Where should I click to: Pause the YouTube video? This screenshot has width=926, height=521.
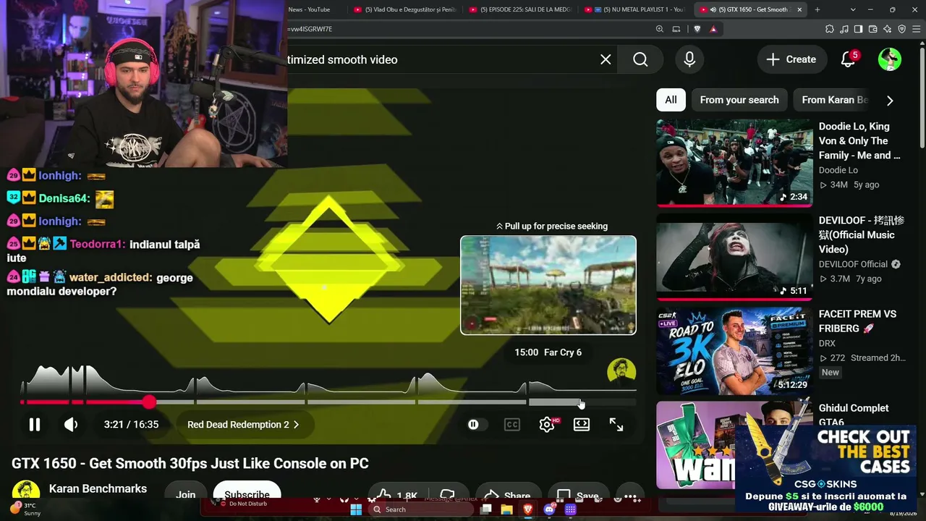point(34,425)
